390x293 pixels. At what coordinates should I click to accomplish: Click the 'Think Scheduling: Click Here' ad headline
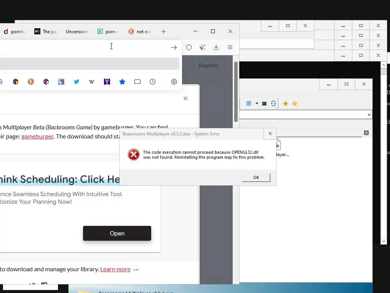pyautogui.click(x=60, y=179)
